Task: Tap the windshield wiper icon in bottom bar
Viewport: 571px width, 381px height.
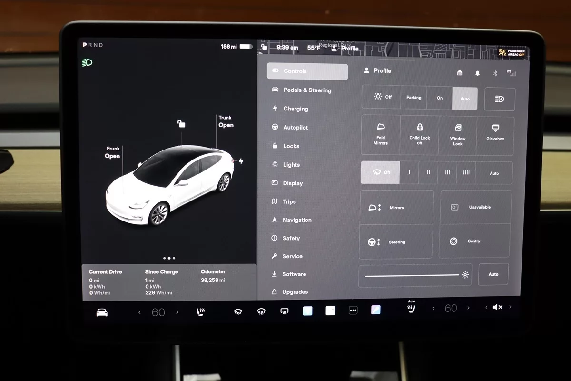Action: click(238, 312)
